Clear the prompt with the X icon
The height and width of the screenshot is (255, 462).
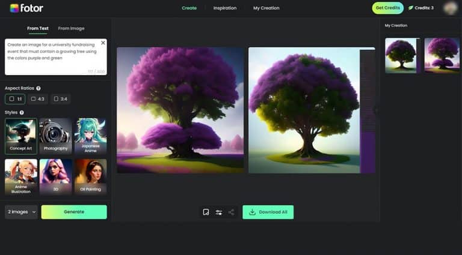103,43
